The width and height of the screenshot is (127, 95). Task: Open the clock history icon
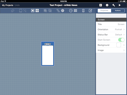tap(71, 11)
